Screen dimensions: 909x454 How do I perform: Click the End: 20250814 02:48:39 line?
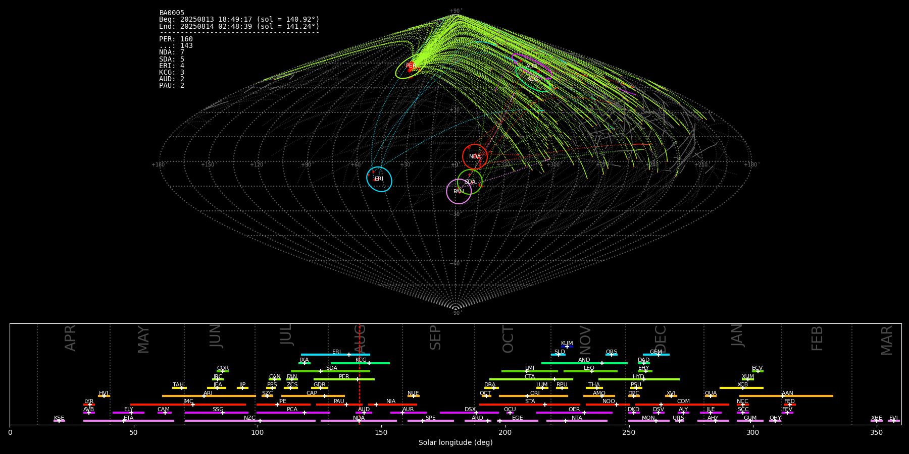[x=239, y=26]
